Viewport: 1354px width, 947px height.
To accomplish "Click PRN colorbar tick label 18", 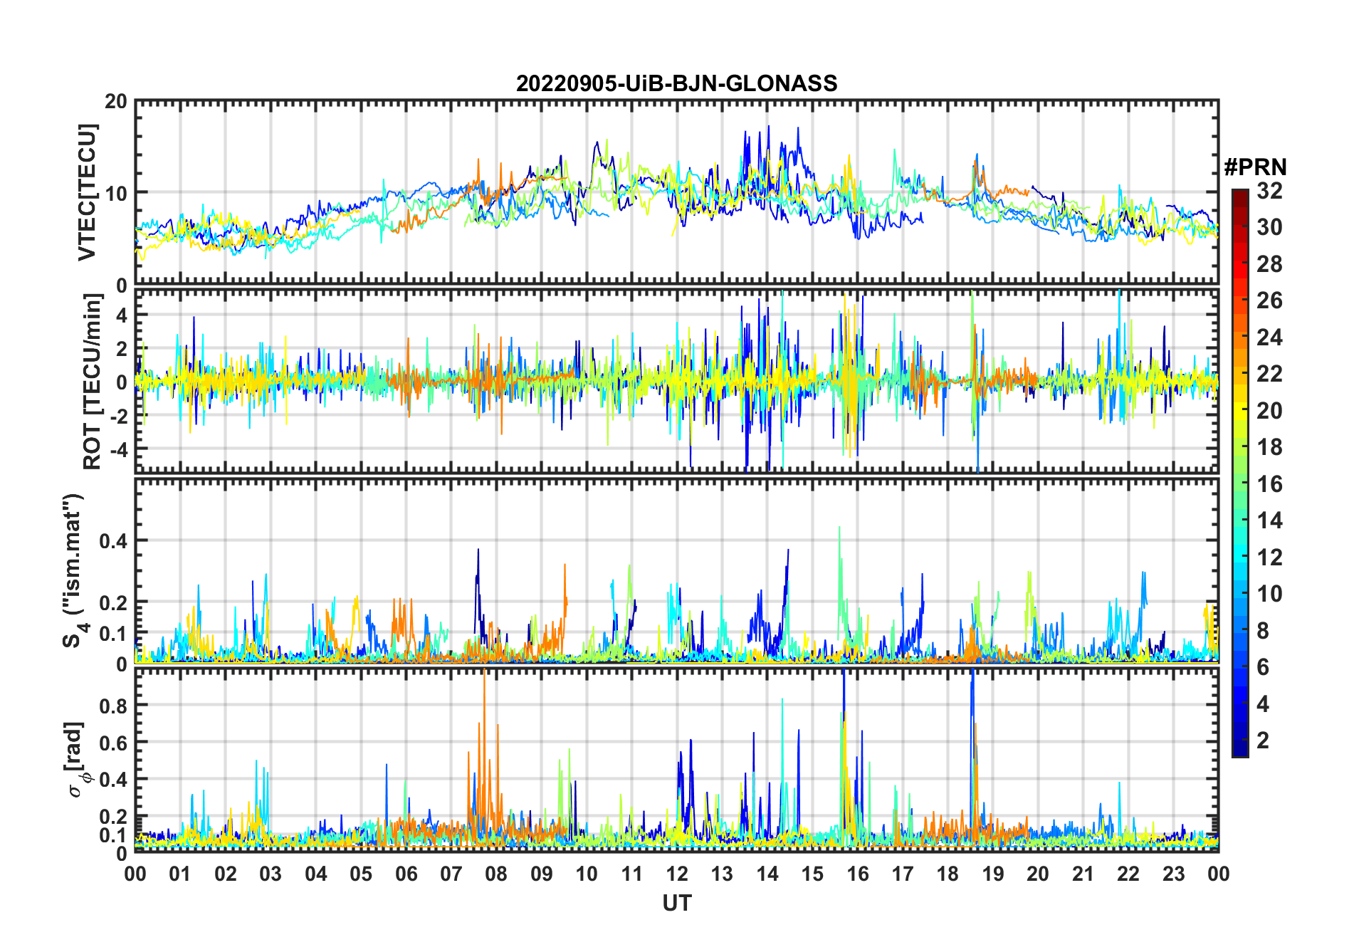I will pos(1269,447).
